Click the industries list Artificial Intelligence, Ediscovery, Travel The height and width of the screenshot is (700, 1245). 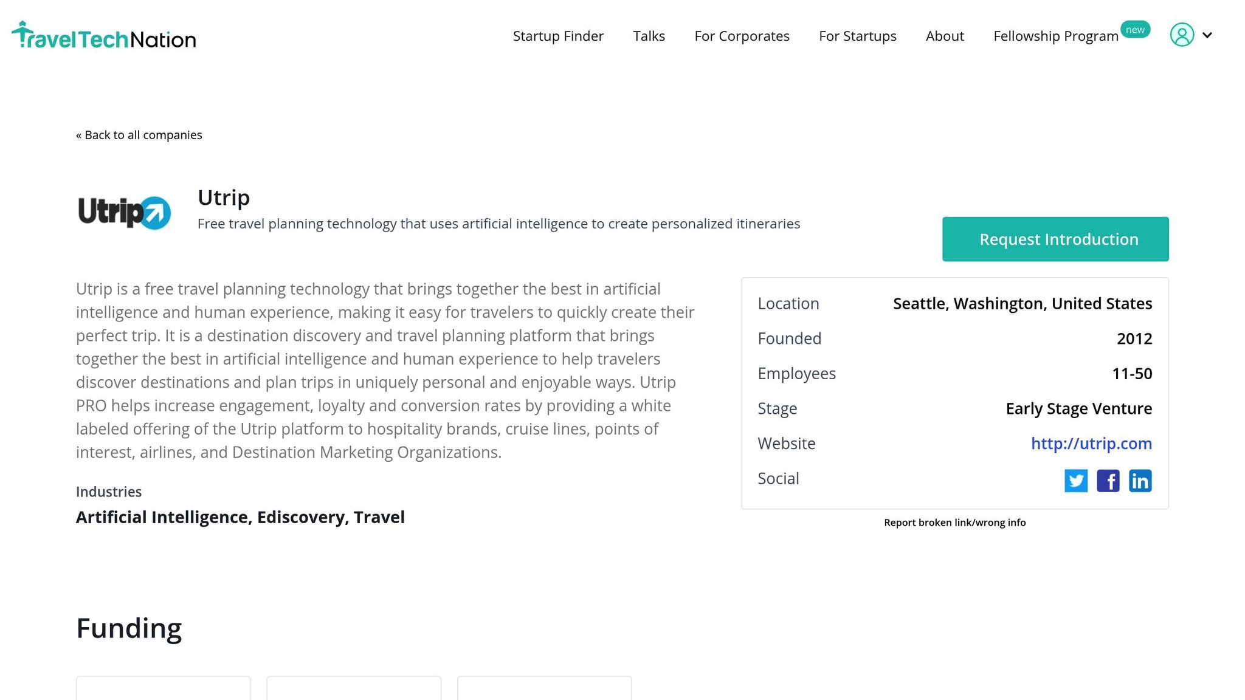tap(240, 517)
